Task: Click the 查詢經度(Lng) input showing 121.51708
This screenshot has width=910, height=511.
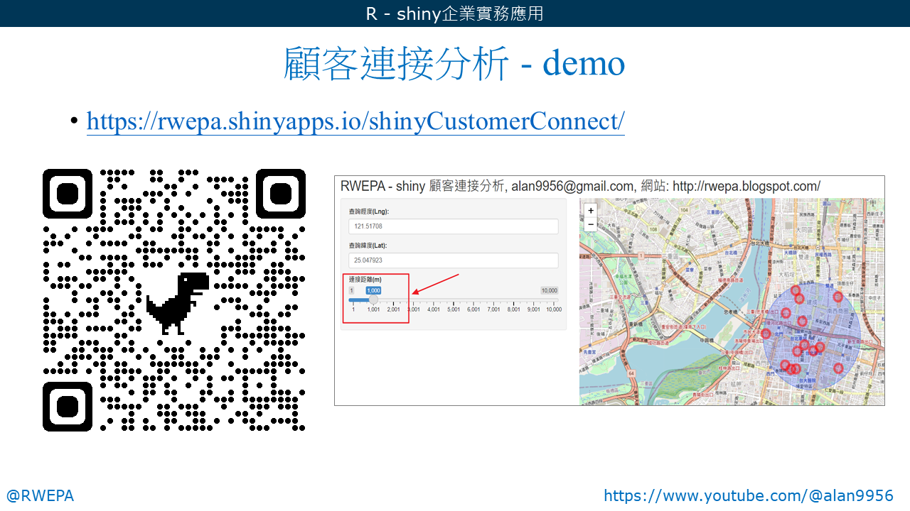Action: [x=453, y=226]
